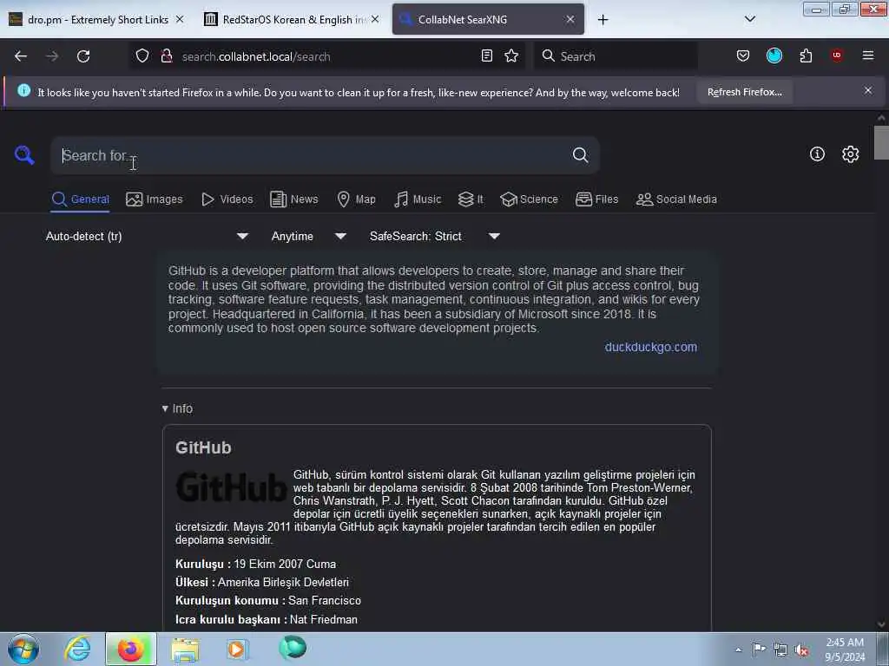The height and width of the screenshot is (666, 889).
Task: Go back with browser back arrow
Action: pyautogui.click(x=21, y=56)
